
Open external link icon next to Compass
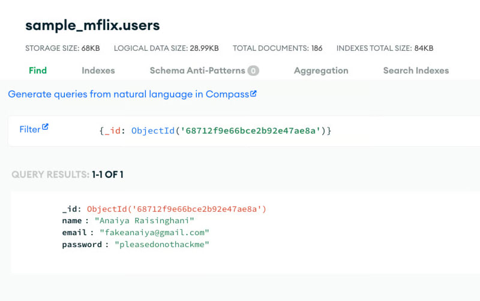[x=253, y=94]
